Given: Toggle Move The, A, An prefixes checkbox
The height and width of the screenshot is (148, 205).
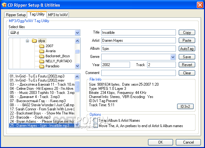Looking at the screenshot, I should (96, 126).
